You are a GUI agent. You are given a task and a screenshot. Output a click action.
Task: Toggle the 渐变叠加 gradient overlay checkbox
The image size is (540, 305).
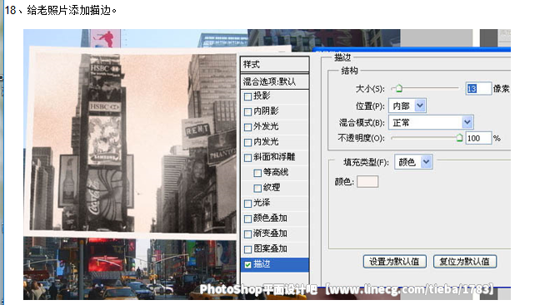click(x=247, y=234)
